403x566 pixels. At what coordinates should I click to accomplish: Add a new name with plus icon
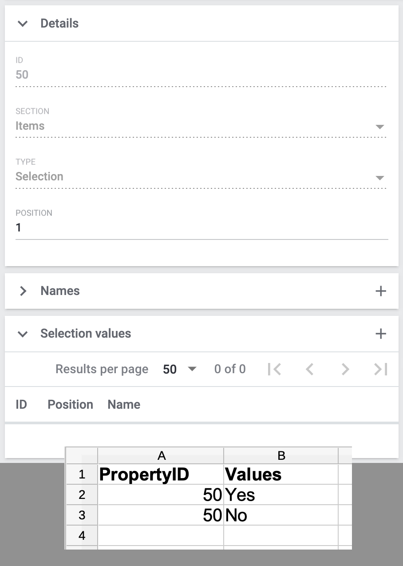[380, 291]
